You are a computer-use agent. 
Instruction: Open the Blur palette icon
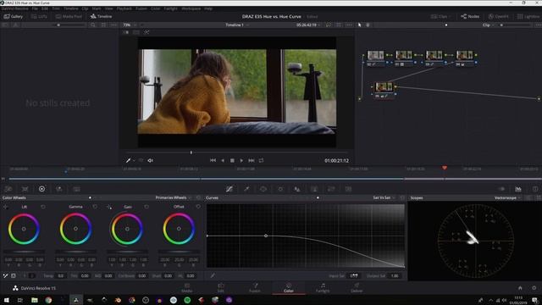tap(297, 189)
